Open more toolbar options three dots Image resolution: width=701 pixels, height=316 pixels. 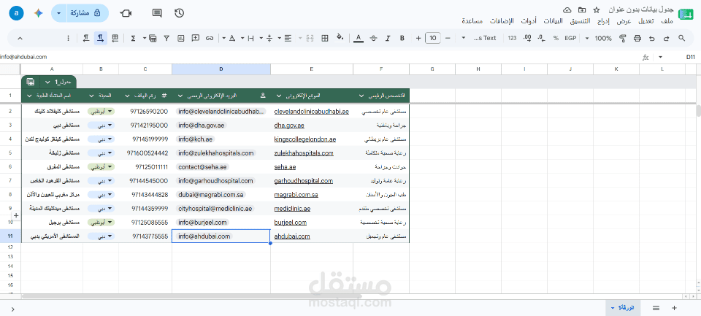(x=68, y=39)
